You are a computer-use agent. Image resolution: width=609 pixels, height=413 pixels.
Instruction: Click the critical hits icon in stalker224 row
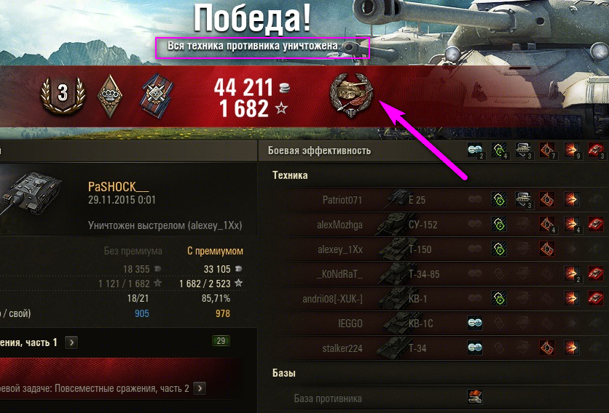(547, 348)
